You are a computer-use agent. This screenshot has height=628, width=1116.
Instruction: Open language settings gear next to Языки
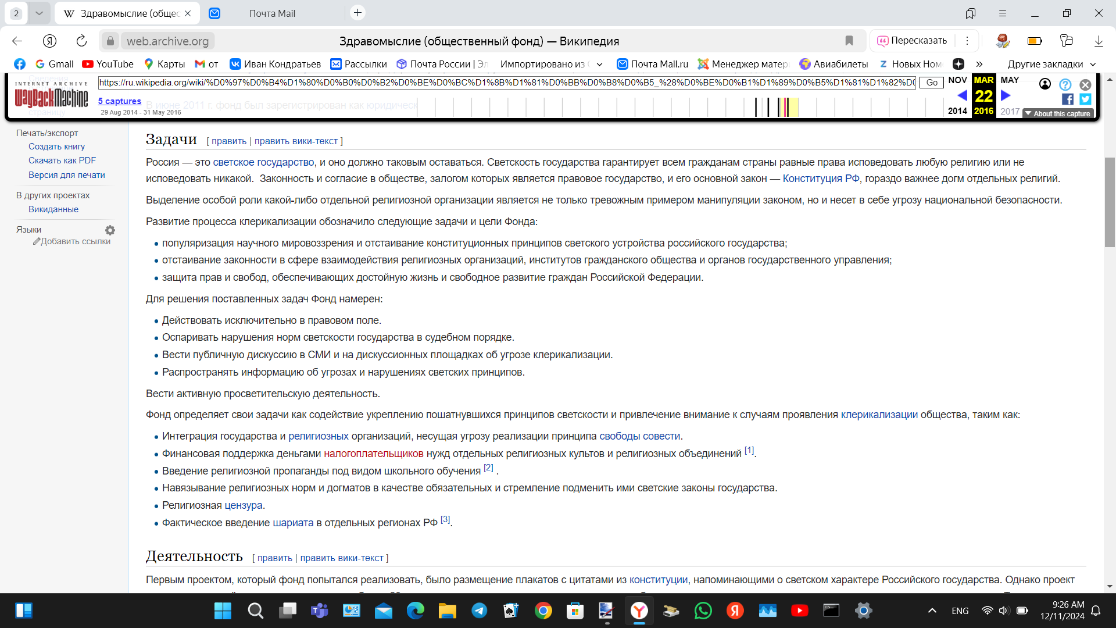(110, 230)
